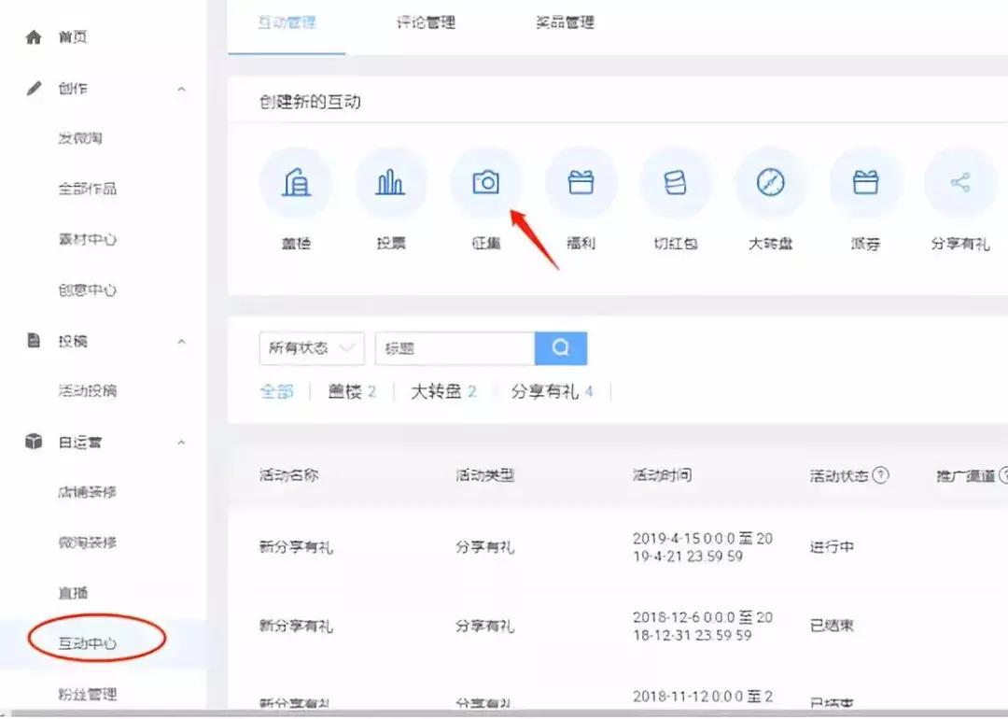Select the 盖楼 interaction icon

[296, 183]
